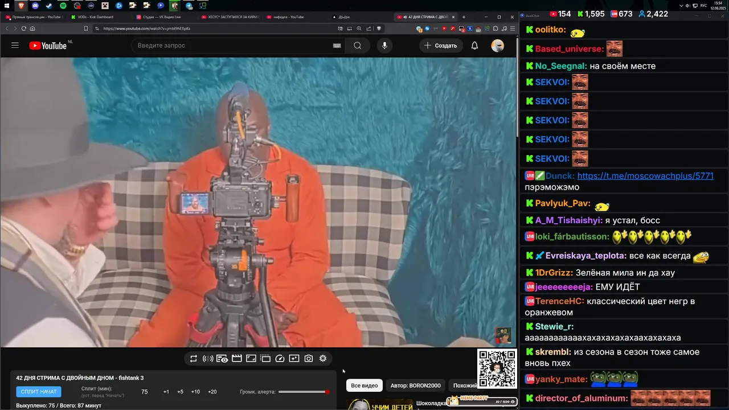The height and width of the screenshot is (410, 729).
Task: Open Spotify from the taskbar
Action: (x=63, y=6)
